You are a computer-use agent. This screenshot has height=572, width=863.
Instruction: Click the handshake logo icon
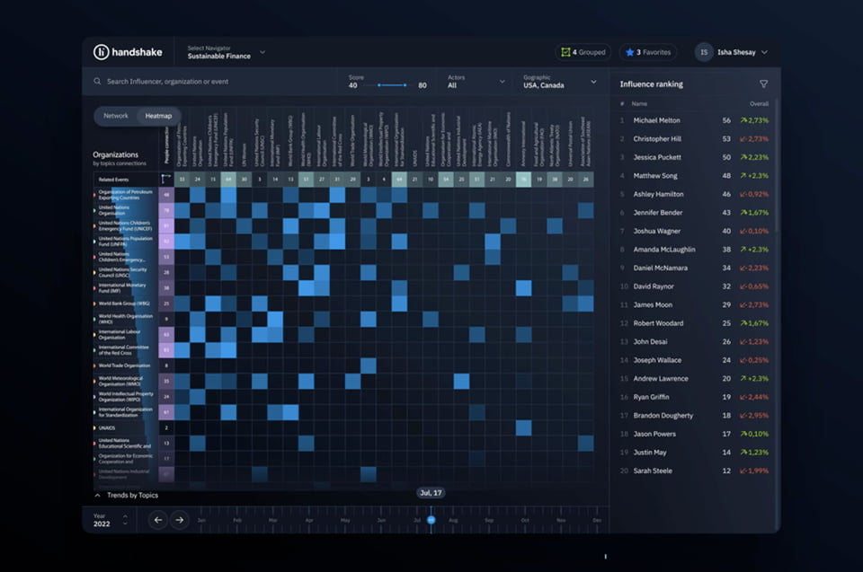point(102,52)
